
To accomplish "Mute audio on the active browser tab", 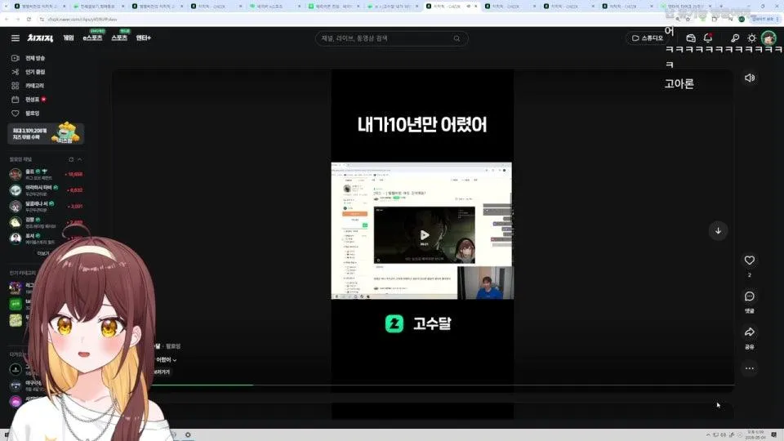I will (469, 6).
